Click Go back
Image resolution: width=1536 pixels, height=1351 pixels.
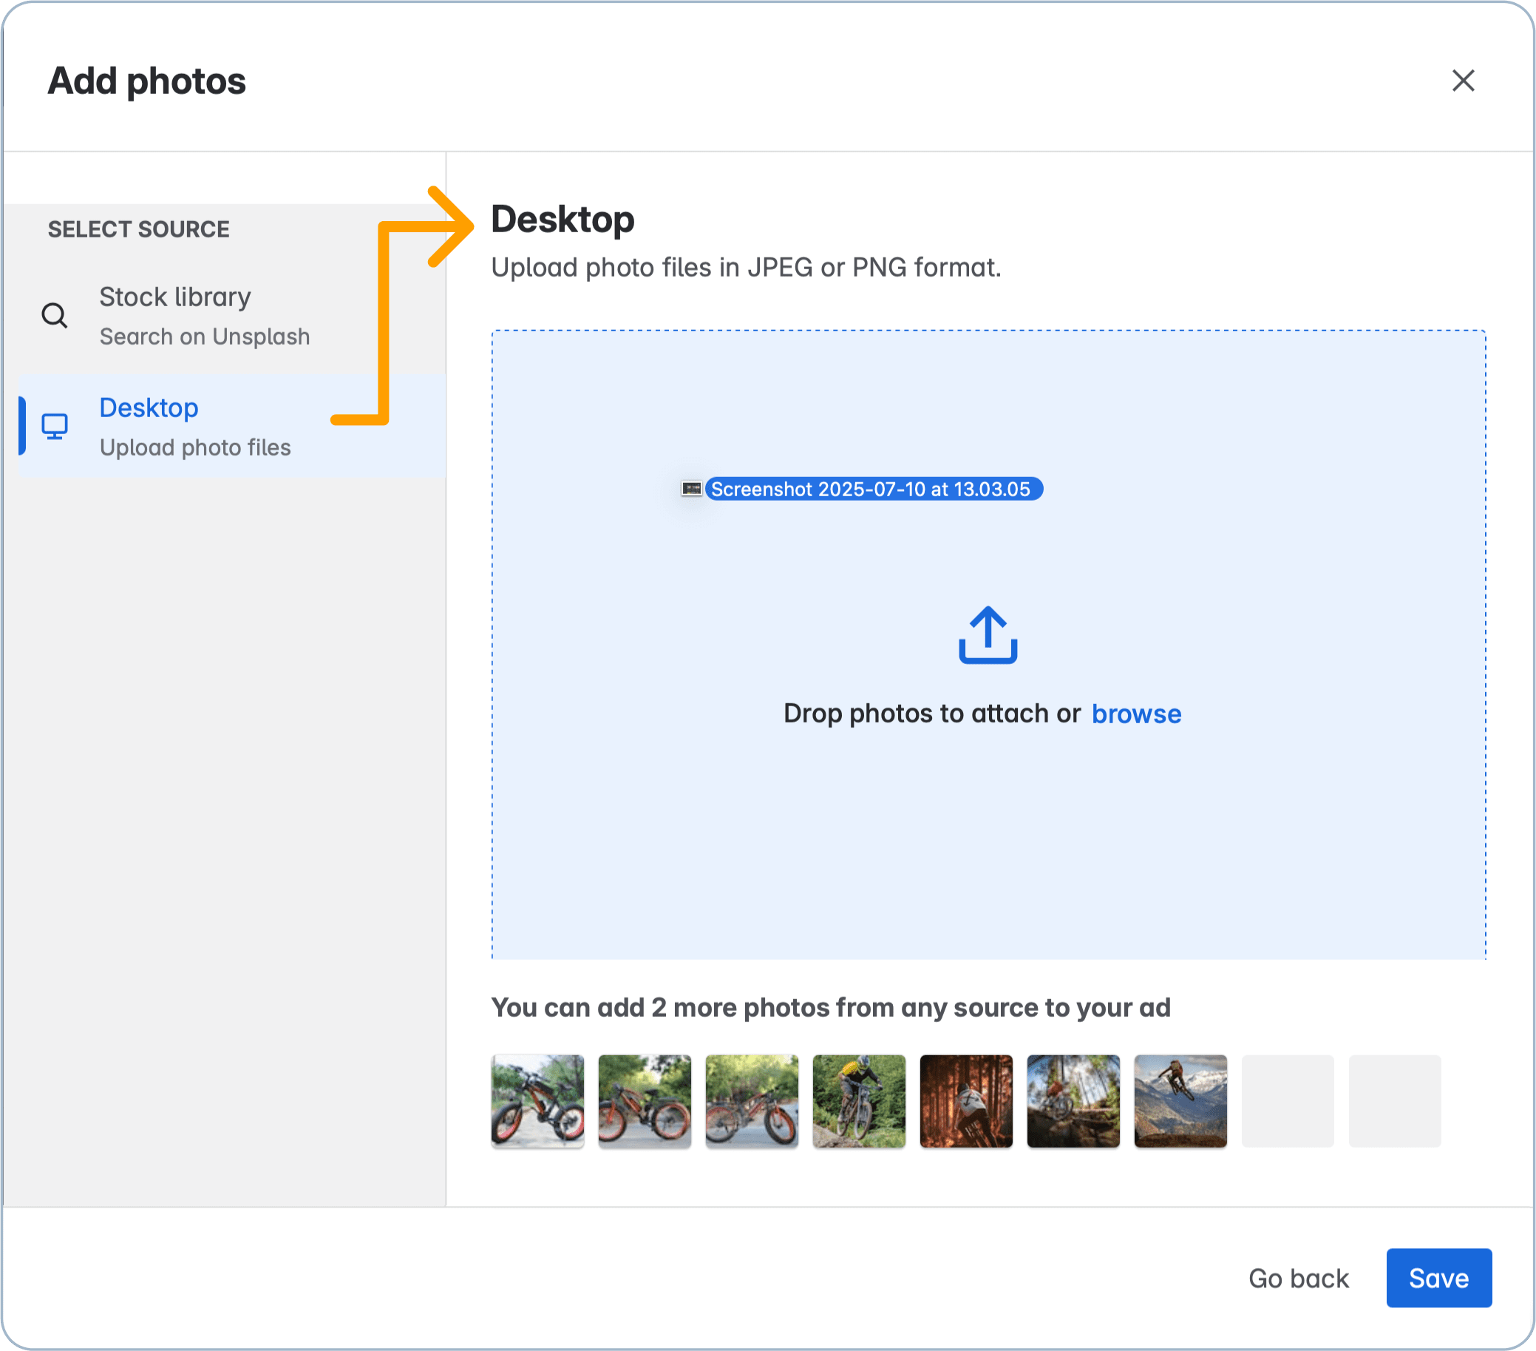tap(1298, 1278)
